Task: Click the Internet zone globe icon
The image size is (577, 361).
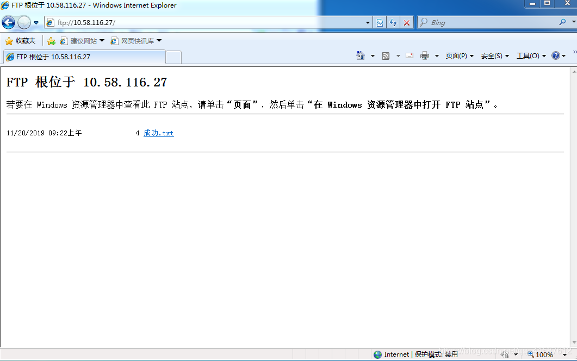Action: tap(377, 354)
